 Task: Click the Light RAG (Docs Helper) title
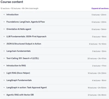[x=18, y=73]
